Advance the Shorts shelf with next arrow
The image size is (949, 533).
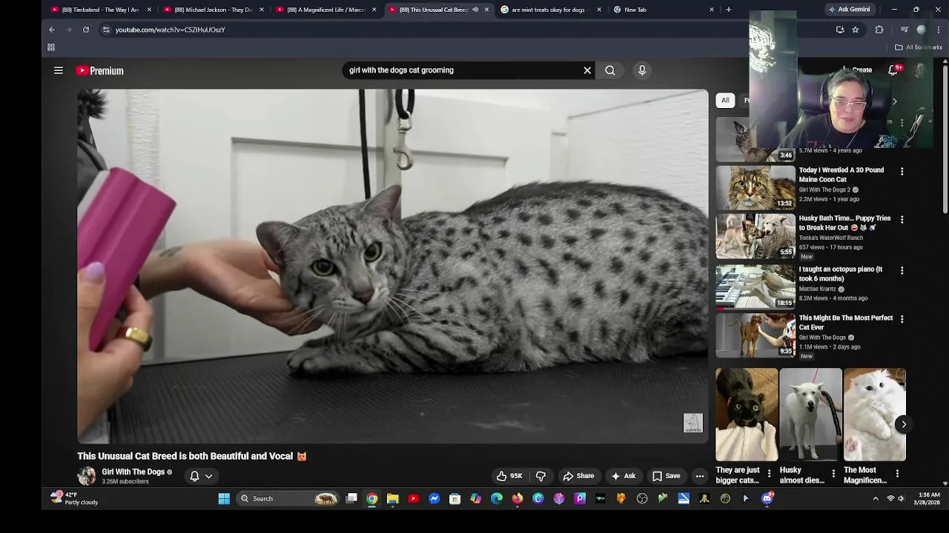pyautogui.click(x=903, y=424)
